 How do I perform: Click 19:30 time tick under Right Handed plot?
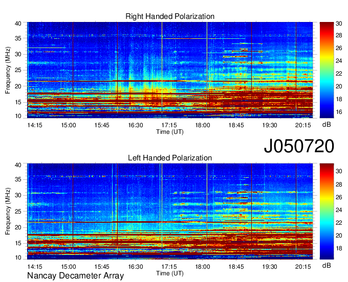[270, 125]
